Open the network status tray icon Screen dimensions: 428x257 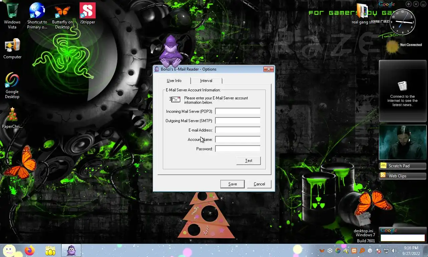(386, 251)
